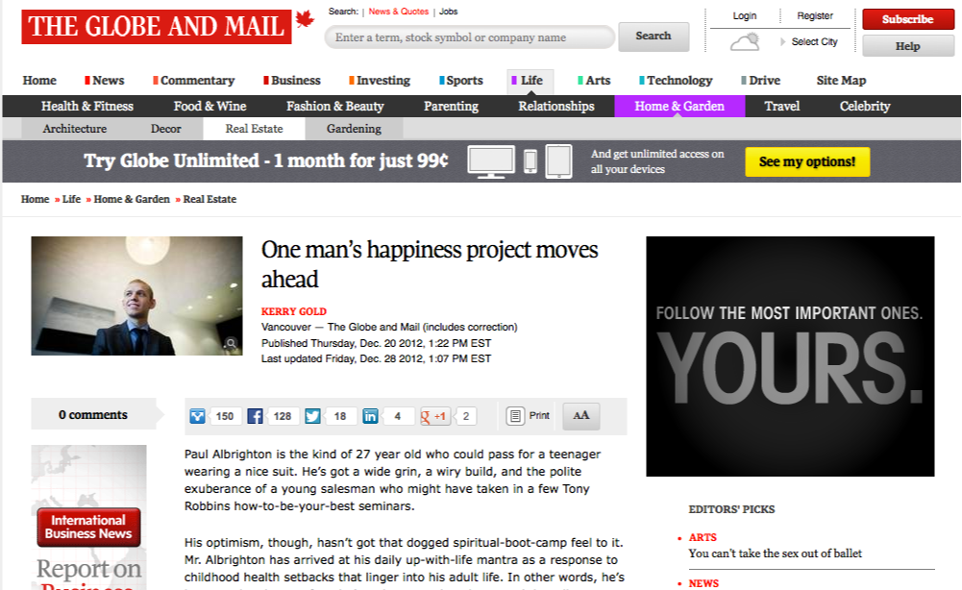The image size is (962, 590).
Task: Open the Drive section
Action: click(x=761, y=81)
